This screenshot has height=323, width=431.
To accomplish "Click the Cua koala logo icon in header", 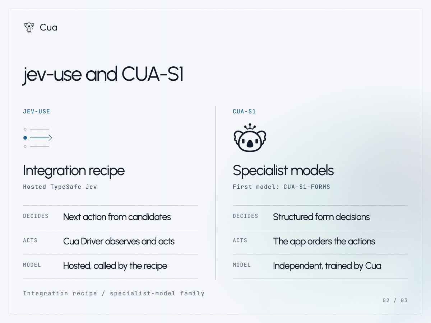I will point(29,27).
